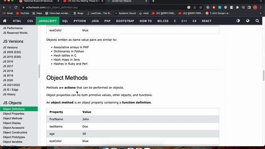Open the REACT tutorial nav item

coord(207,21)
